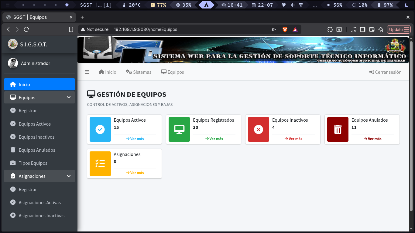Reload the page

[x=26, y=29]
